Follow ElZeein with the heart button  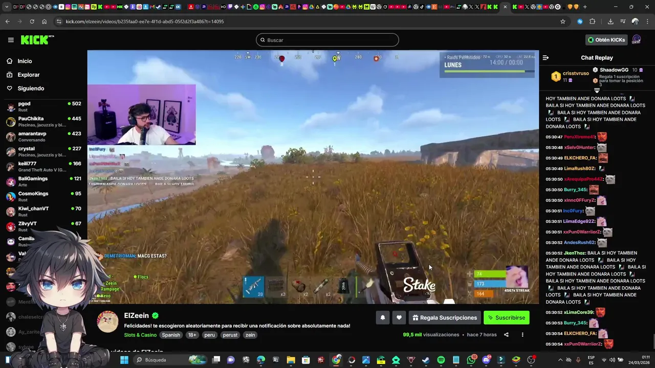[399, 317]
